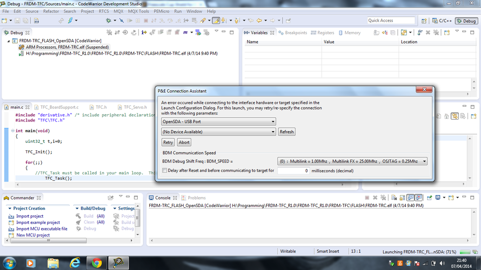
Task: Click the Instruction Stepping Mode icon in Debug view
Action: (144, 33)
